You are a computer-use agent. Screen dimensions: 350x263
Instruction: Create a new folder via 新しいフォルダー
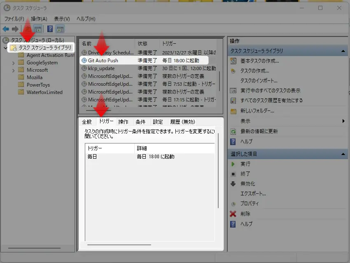click(x=257, y=111)
